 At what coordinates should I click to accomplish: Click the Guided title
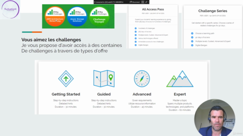tap(104, 94)
